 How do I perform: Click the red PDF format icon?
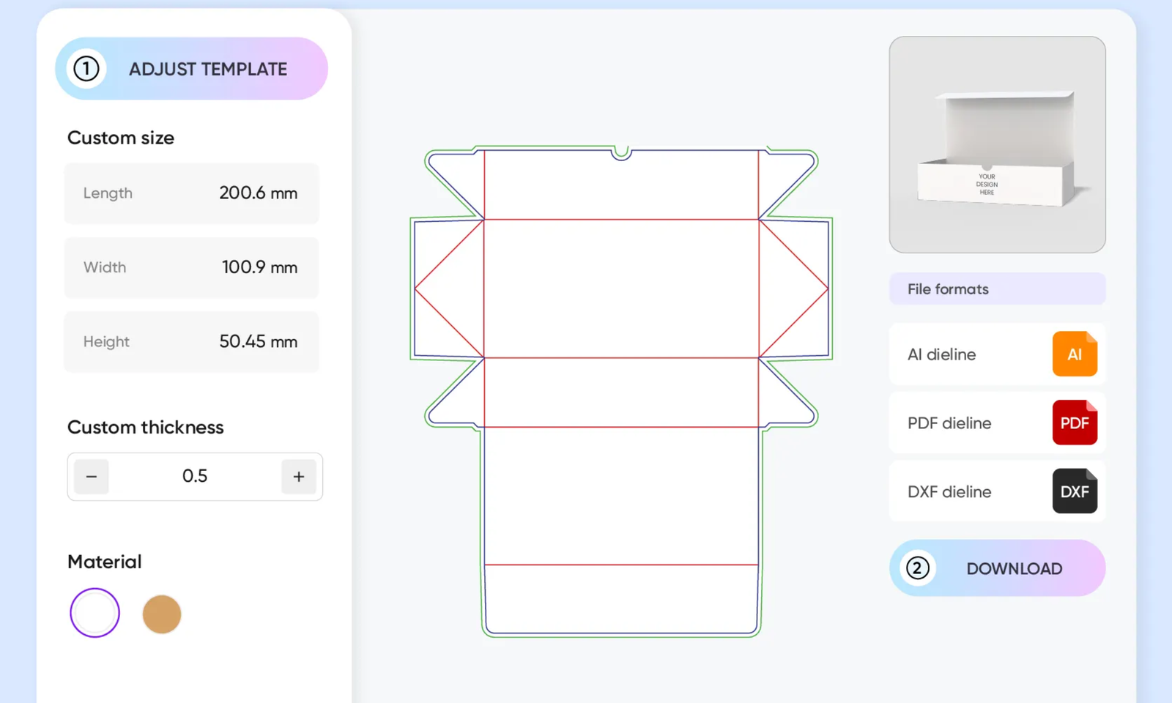1074,423
